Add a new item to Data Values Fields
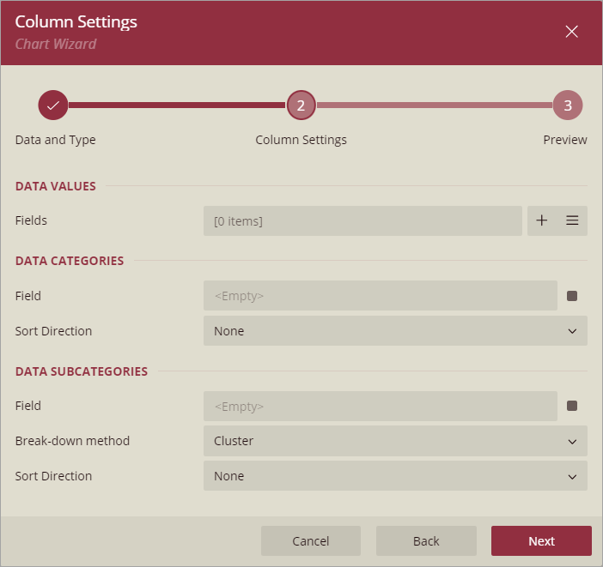603x567 pixels. pos(541,220)
